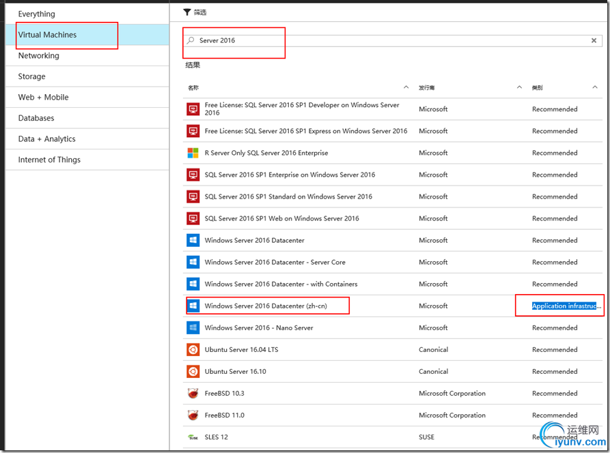Open the Everything category
The image size is (610, 453).
pyautogui.click(x=87, y=14)
